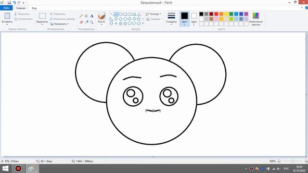Screen dimensions: 308x173
Task: Open the Кисти brushes dropdown arrow
Action: (x=102, y=25)
